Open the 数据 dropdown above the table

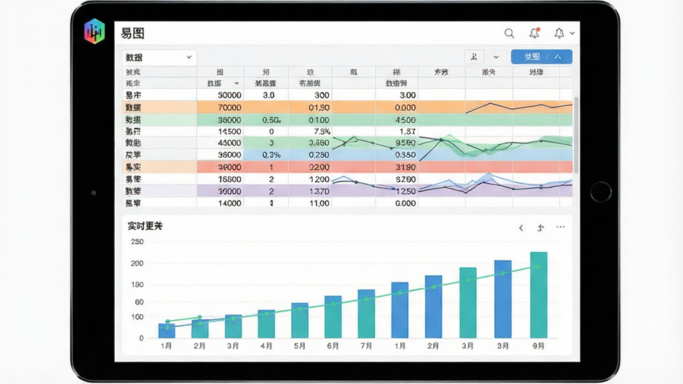[159, 57]
